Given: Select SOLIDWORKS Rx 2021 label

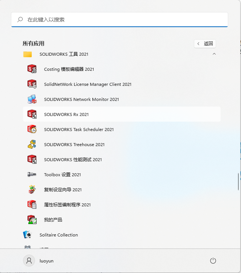Looking at the screenshot, I should click(66, 114).
